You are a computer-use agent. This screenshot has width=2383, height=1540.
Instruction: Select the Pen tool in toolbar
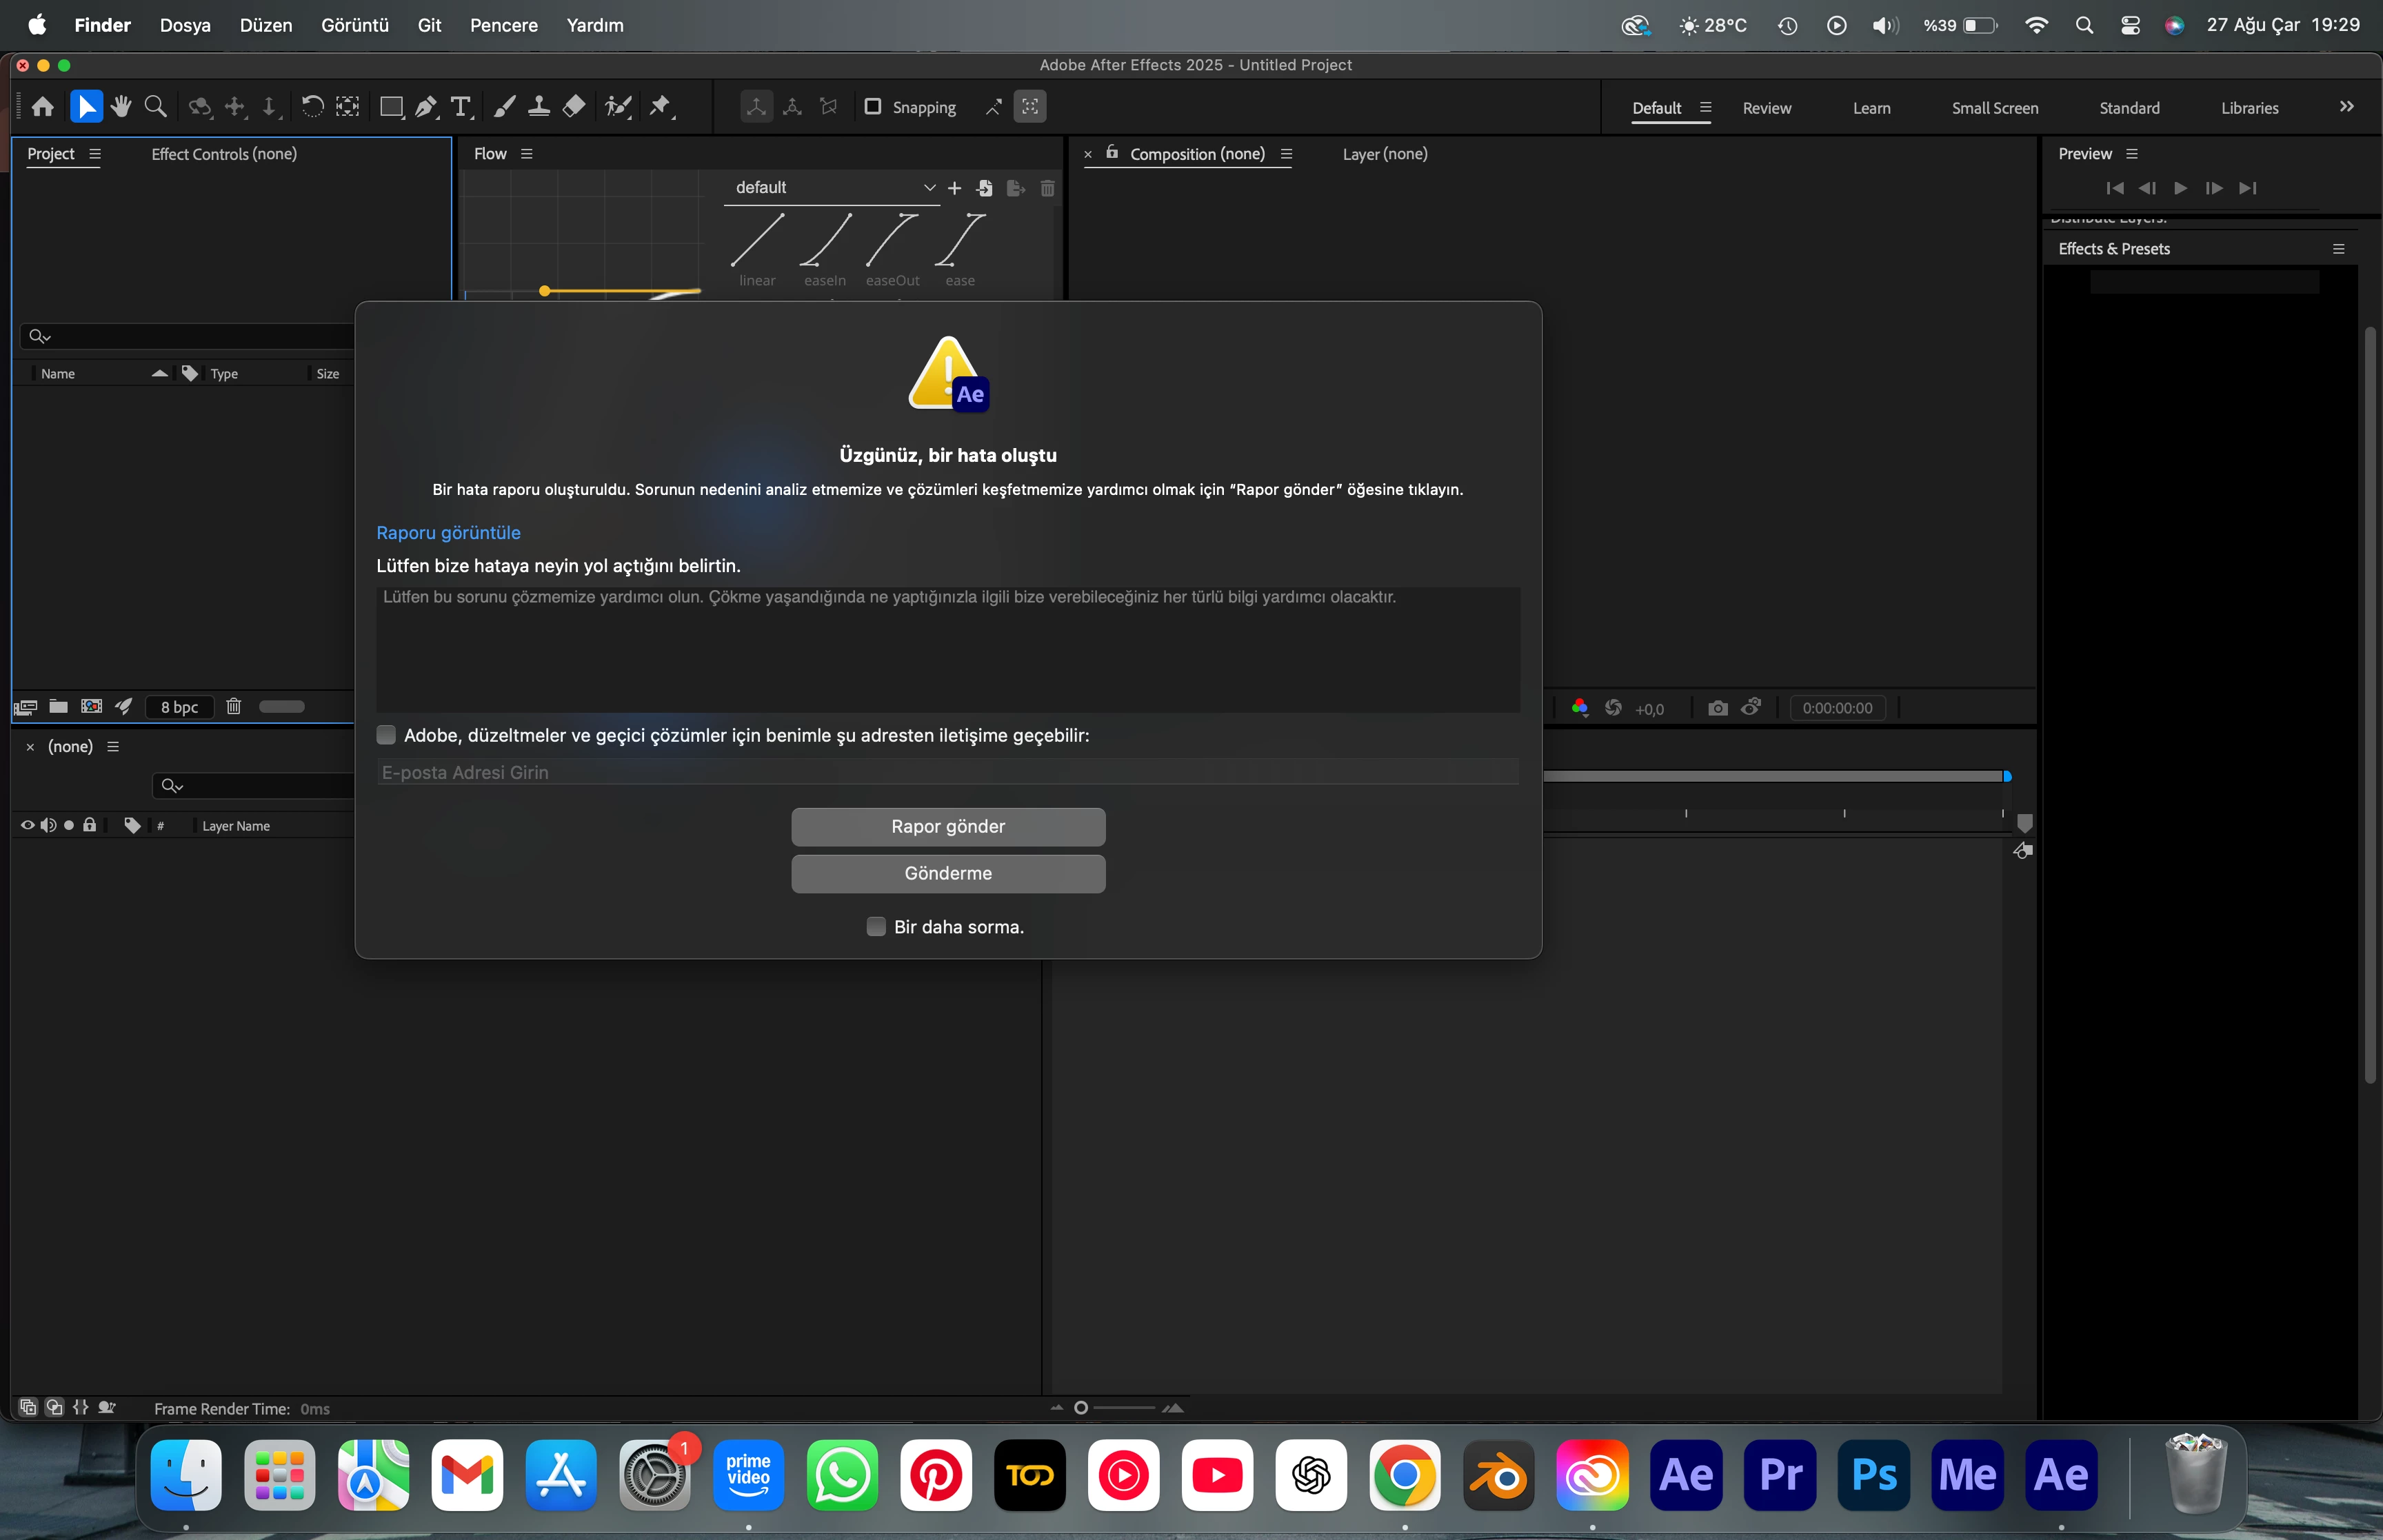[x=426, y=107]
